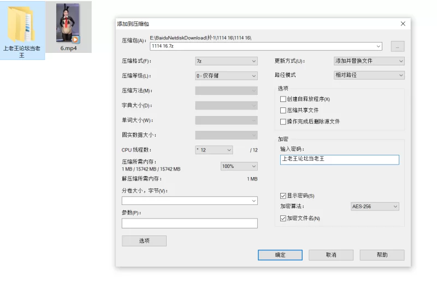Click the 参数 parameters input field
The height and width of the screenshot is (284, 437).
tap(190, 223)
